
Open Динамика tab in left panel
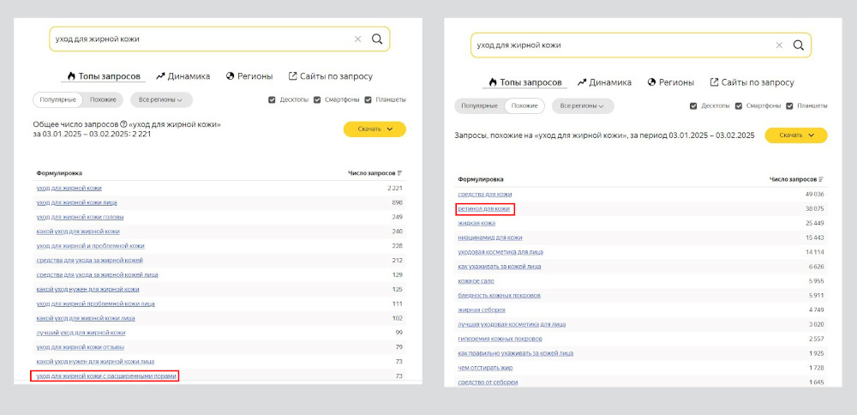(183, 76)
